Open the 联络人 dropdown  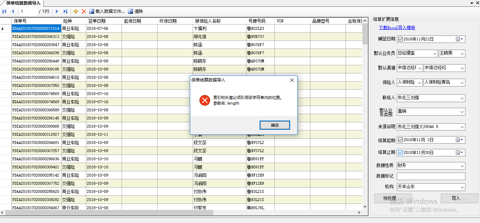click(x=462, y=97)
